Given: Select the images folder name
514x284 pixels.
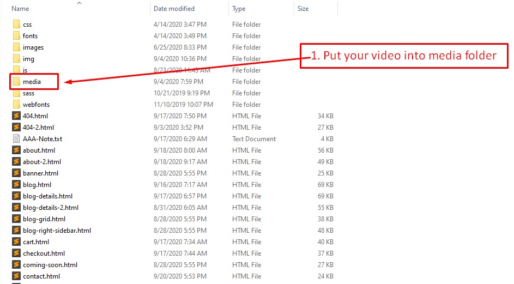Looking at the screenshot, I should coord(33,47).
